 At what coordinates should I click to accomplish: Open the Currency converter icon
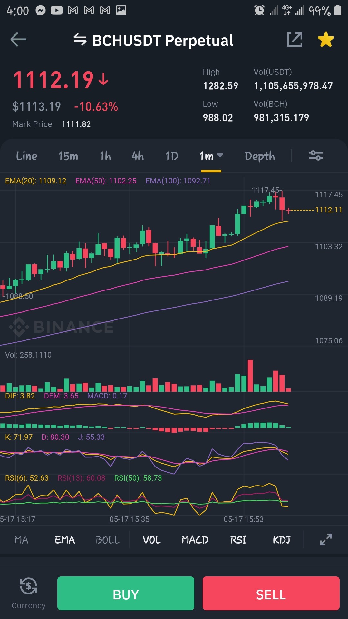tap(29, 586)
